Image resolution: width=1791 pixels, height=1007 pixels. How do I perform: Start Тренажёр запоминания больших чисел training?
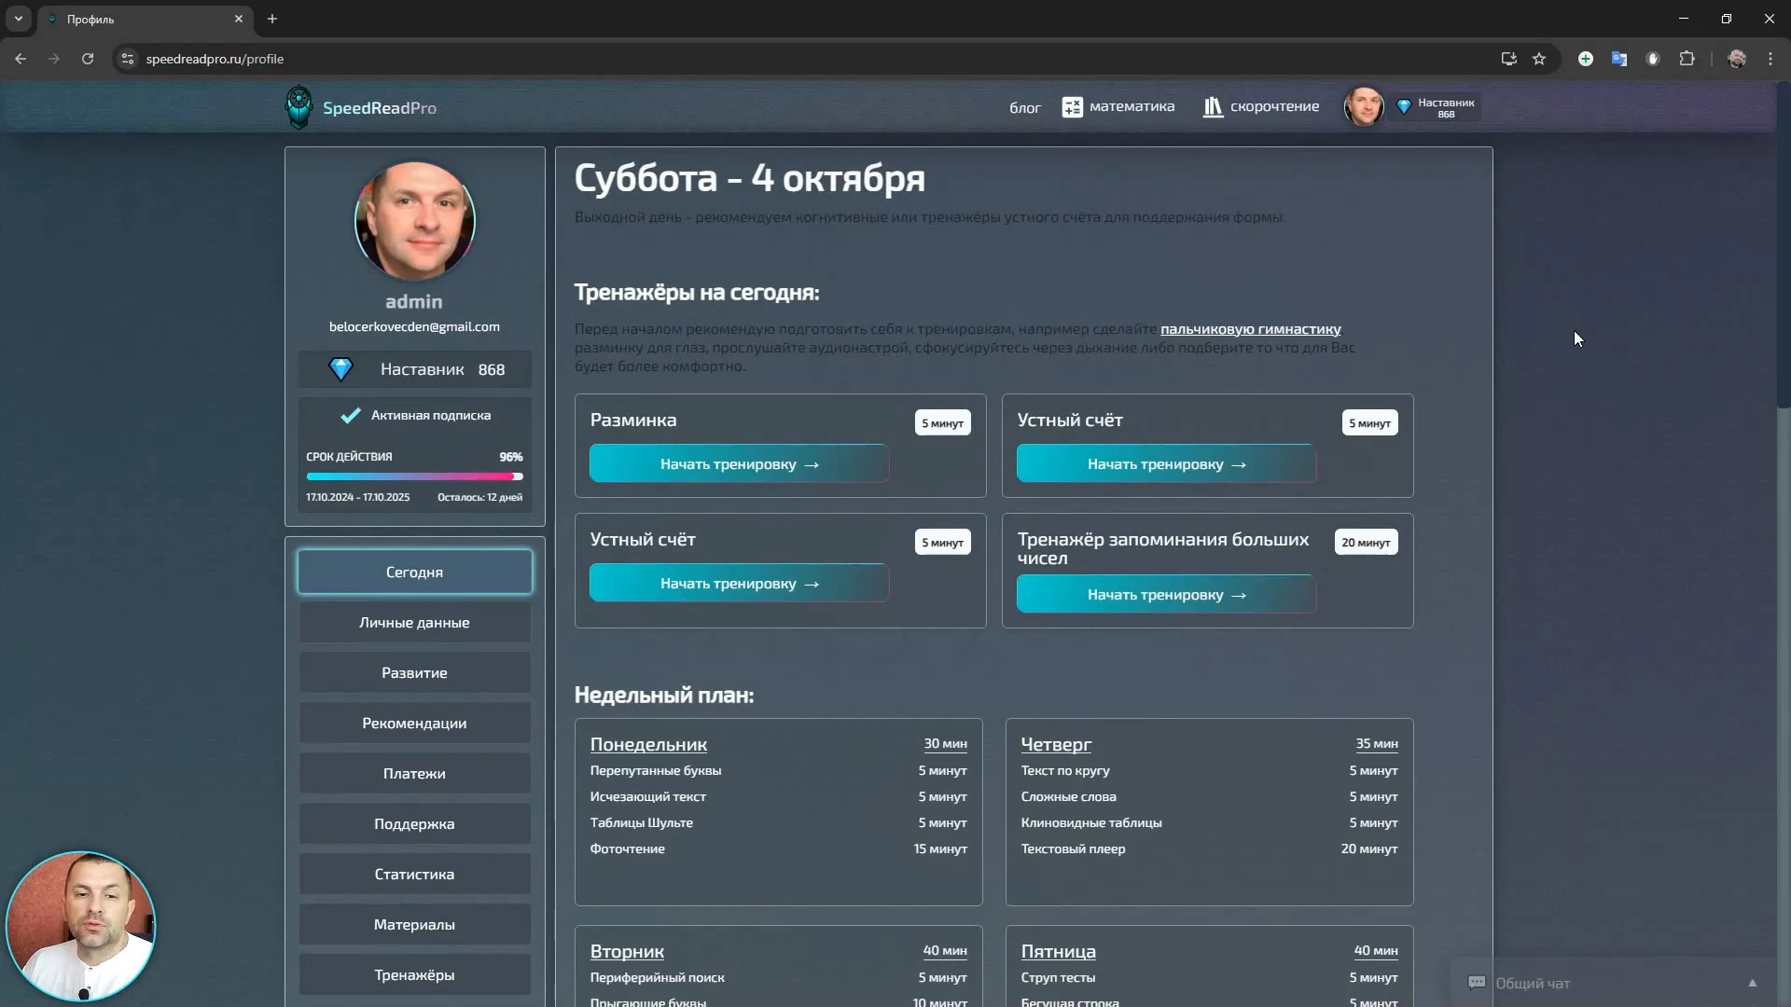(x=1166, y=594)
